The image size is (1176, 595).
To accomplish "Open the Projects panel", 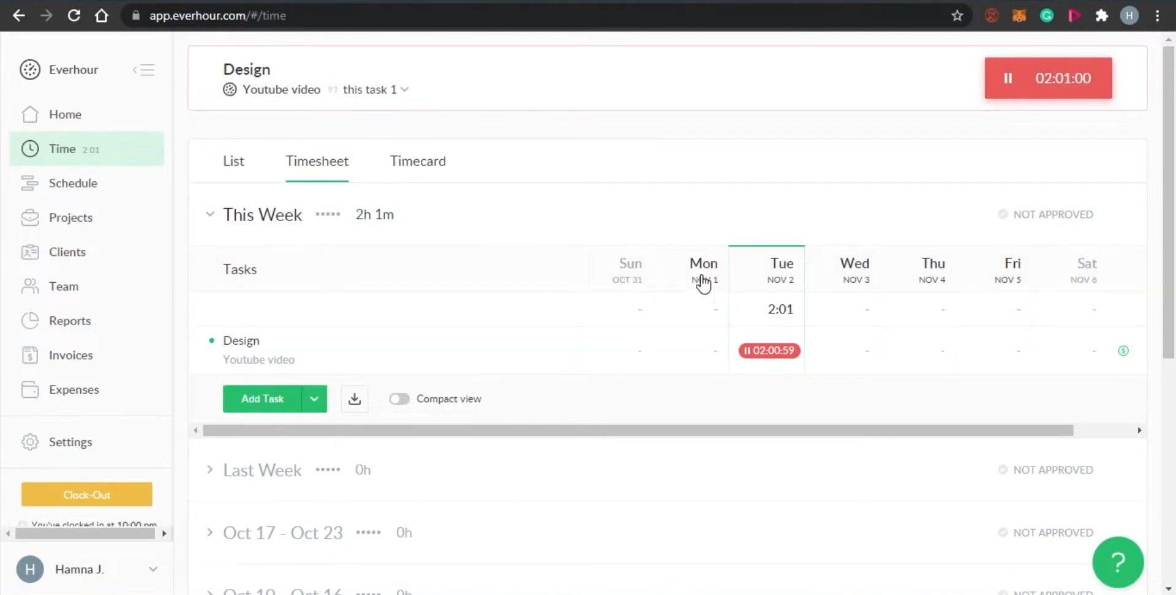I will coord(70,217).
